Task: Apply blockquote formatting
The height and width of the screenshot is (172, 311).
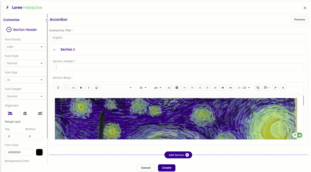Action: 223,88
